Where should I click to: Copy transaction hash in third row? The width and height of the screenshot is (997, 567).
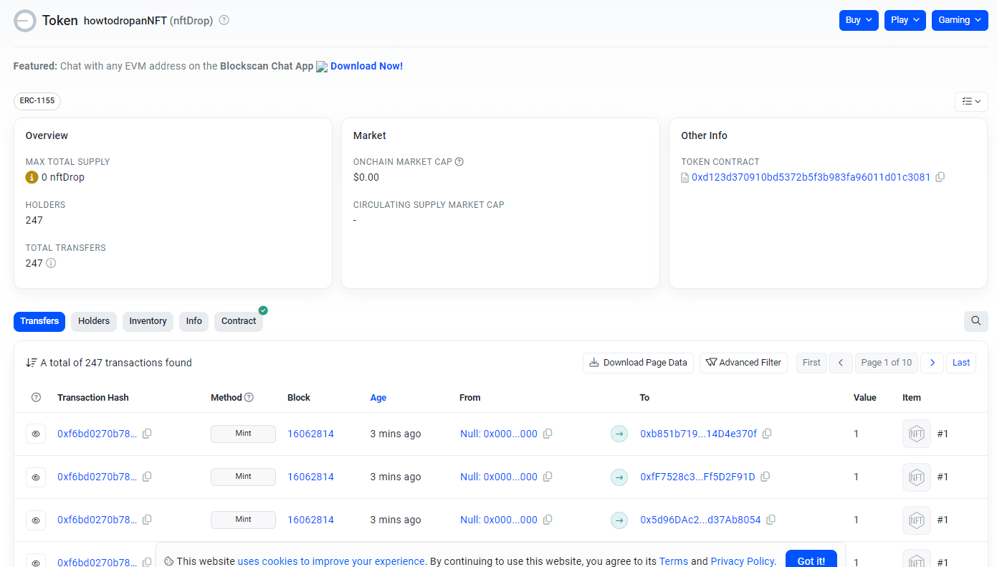(x=147, y=520)
